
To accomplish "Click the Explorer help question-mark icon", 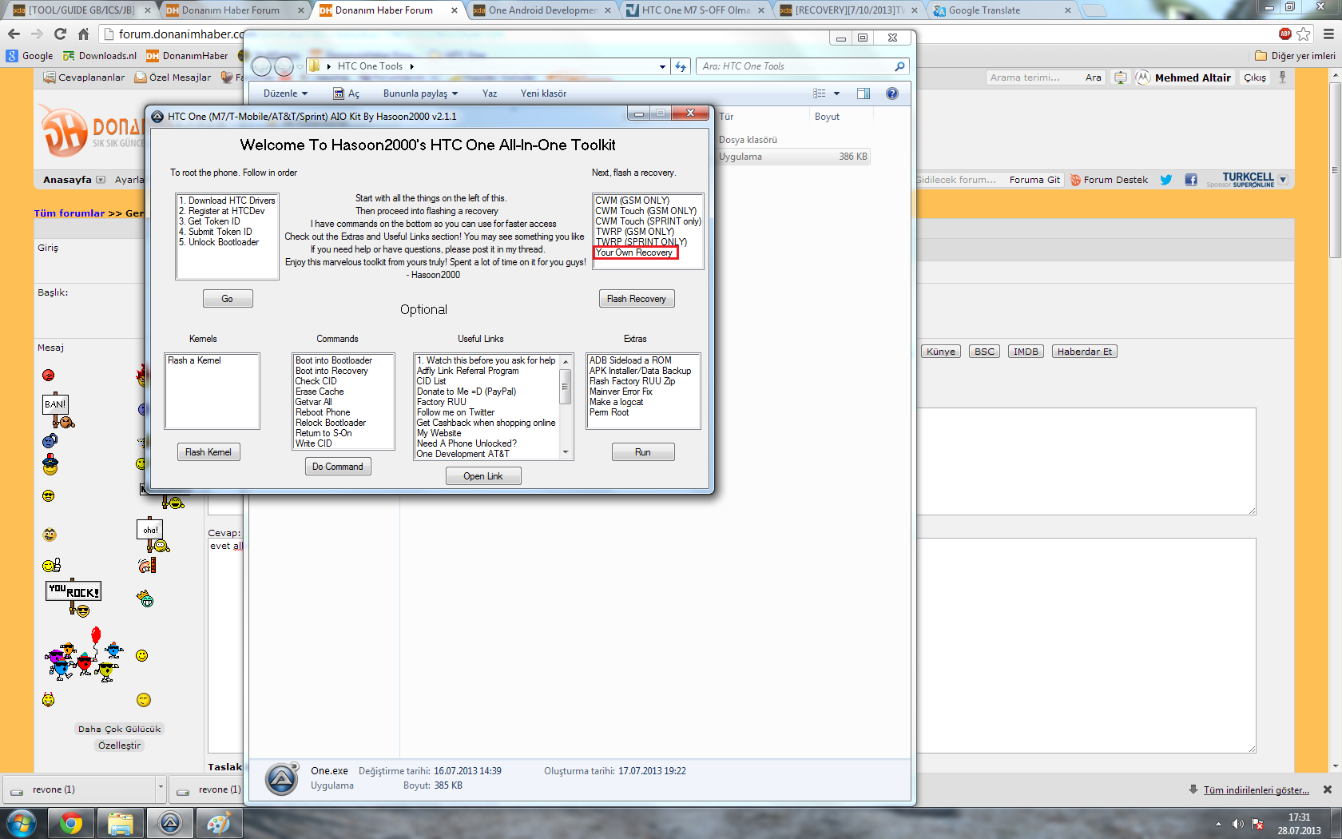I will coord(892,93).
